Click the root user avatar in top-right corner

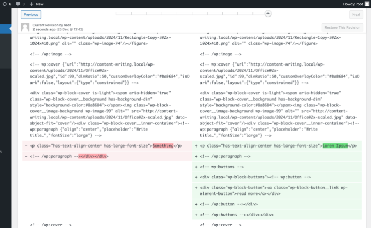click(366, 4)
